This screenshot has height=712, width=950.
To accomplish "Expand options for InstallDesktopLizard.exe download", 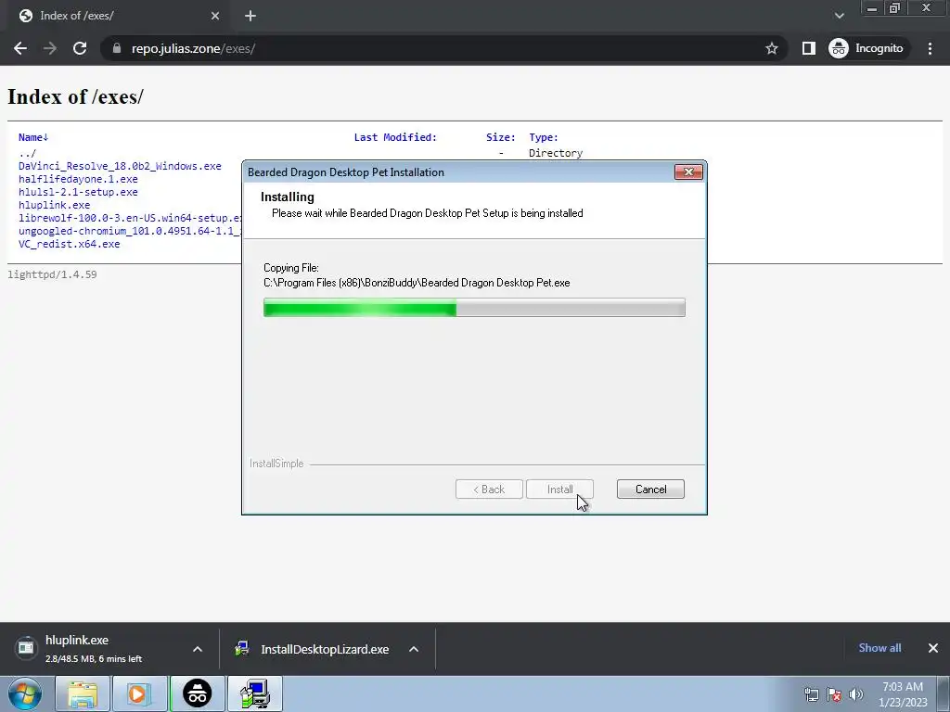I will pos(414,649).
